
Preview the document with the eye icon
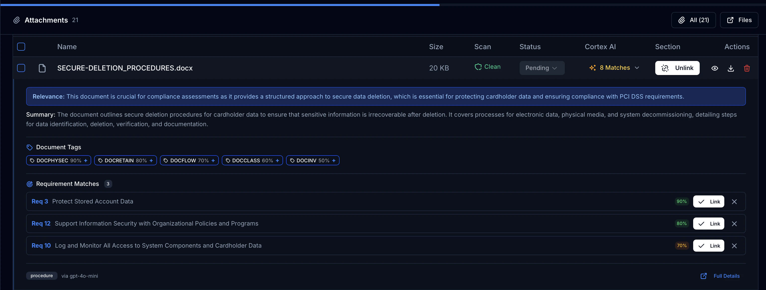pos(715,68)
